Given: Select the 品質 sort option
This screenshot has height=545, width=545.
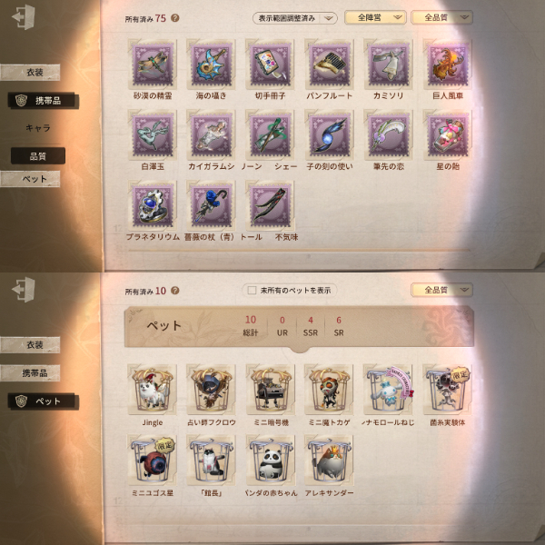Looking at the screenshot, I should point(38,155).
